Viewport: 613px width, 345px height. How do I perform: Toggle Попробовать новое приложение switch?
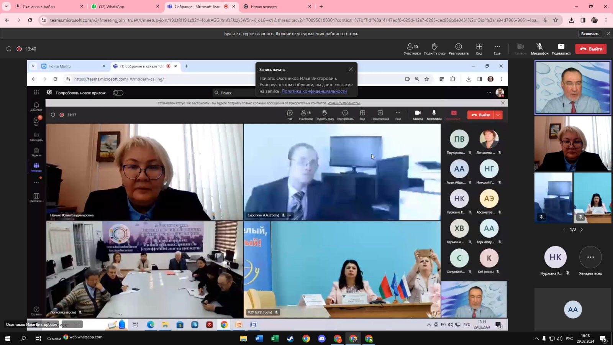point(118,93)
